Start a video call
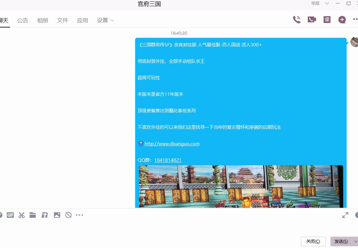358x248 pixels. [x=312, y=20]
